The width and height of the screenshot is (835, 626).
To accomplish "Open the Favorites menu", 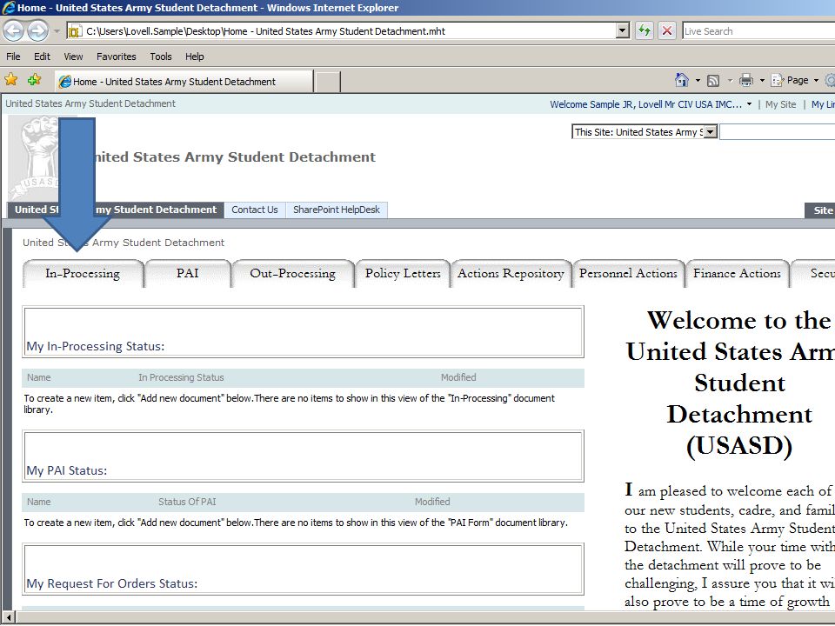I will click(116, 57).
